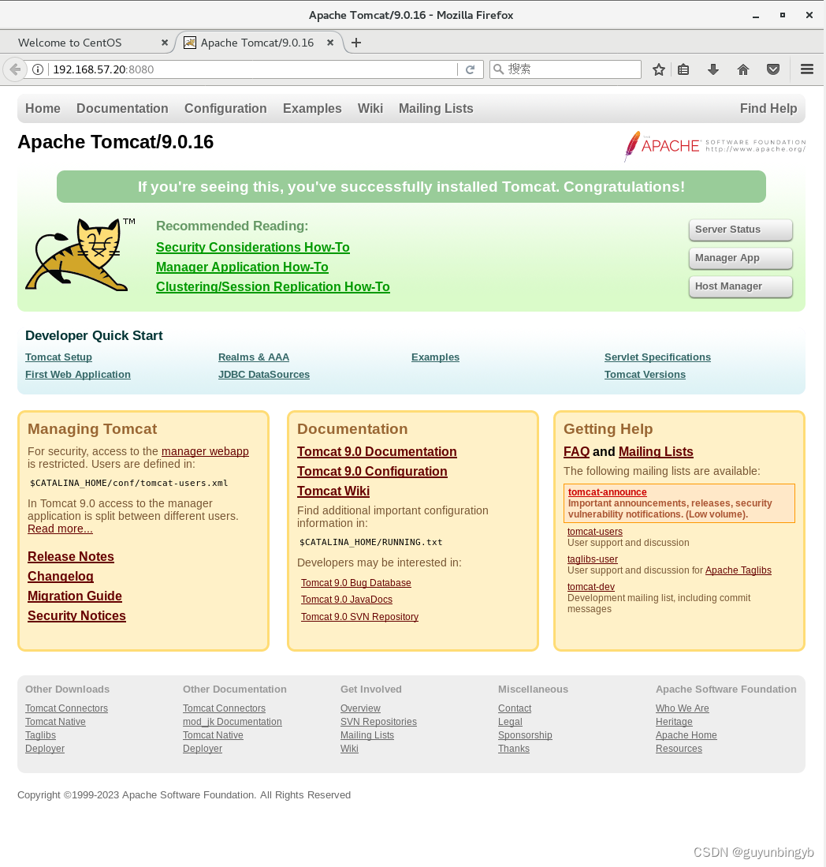The height and width of the screenshot is (867, 826).
Task: Open Tomcat 9.0 SVN Repository link
Action: click(x=359, y=616)
